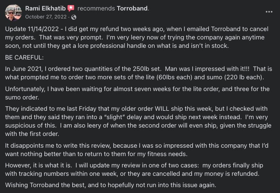Click the paragraph beginning with "Unfortunately"
Screen dimensions: 280x193
138,92
